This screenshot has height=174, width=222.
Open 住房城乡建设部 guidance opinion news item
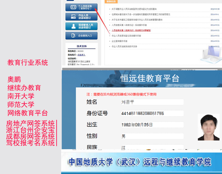coord(141,14)
